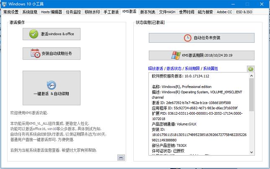The height and width of the screenshot is (169, 270).
Task: Click the 部分产品密钥: T83GX line
Action: click(x=169, y=146)
